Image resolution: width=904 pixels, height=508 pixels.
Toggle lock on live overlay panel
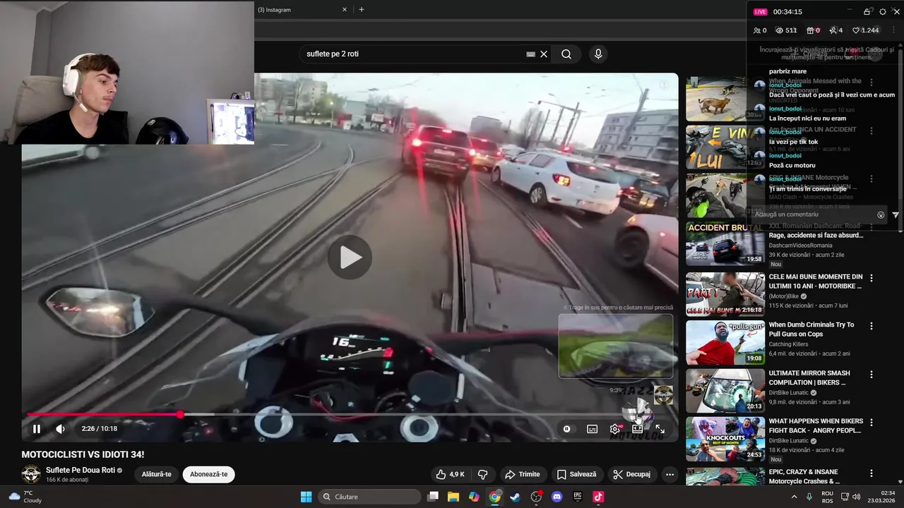coord(867,11)
